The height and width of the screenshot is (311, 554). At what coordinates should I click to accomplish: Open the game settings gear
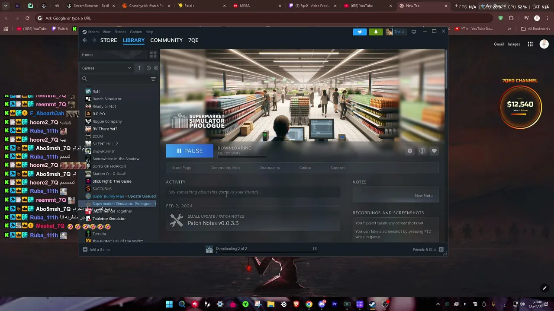click(410, 151)
